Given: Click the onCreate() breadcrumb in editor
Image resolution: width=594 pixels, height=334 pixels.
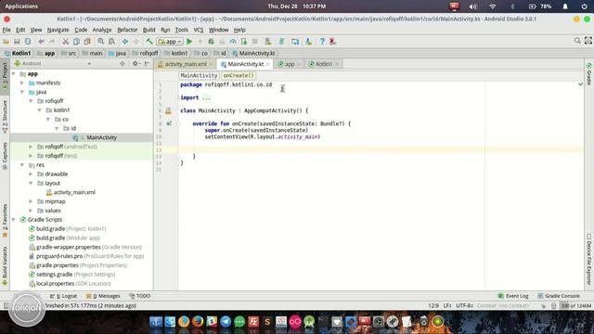Looking at the screenshot, I should point(239,75).
